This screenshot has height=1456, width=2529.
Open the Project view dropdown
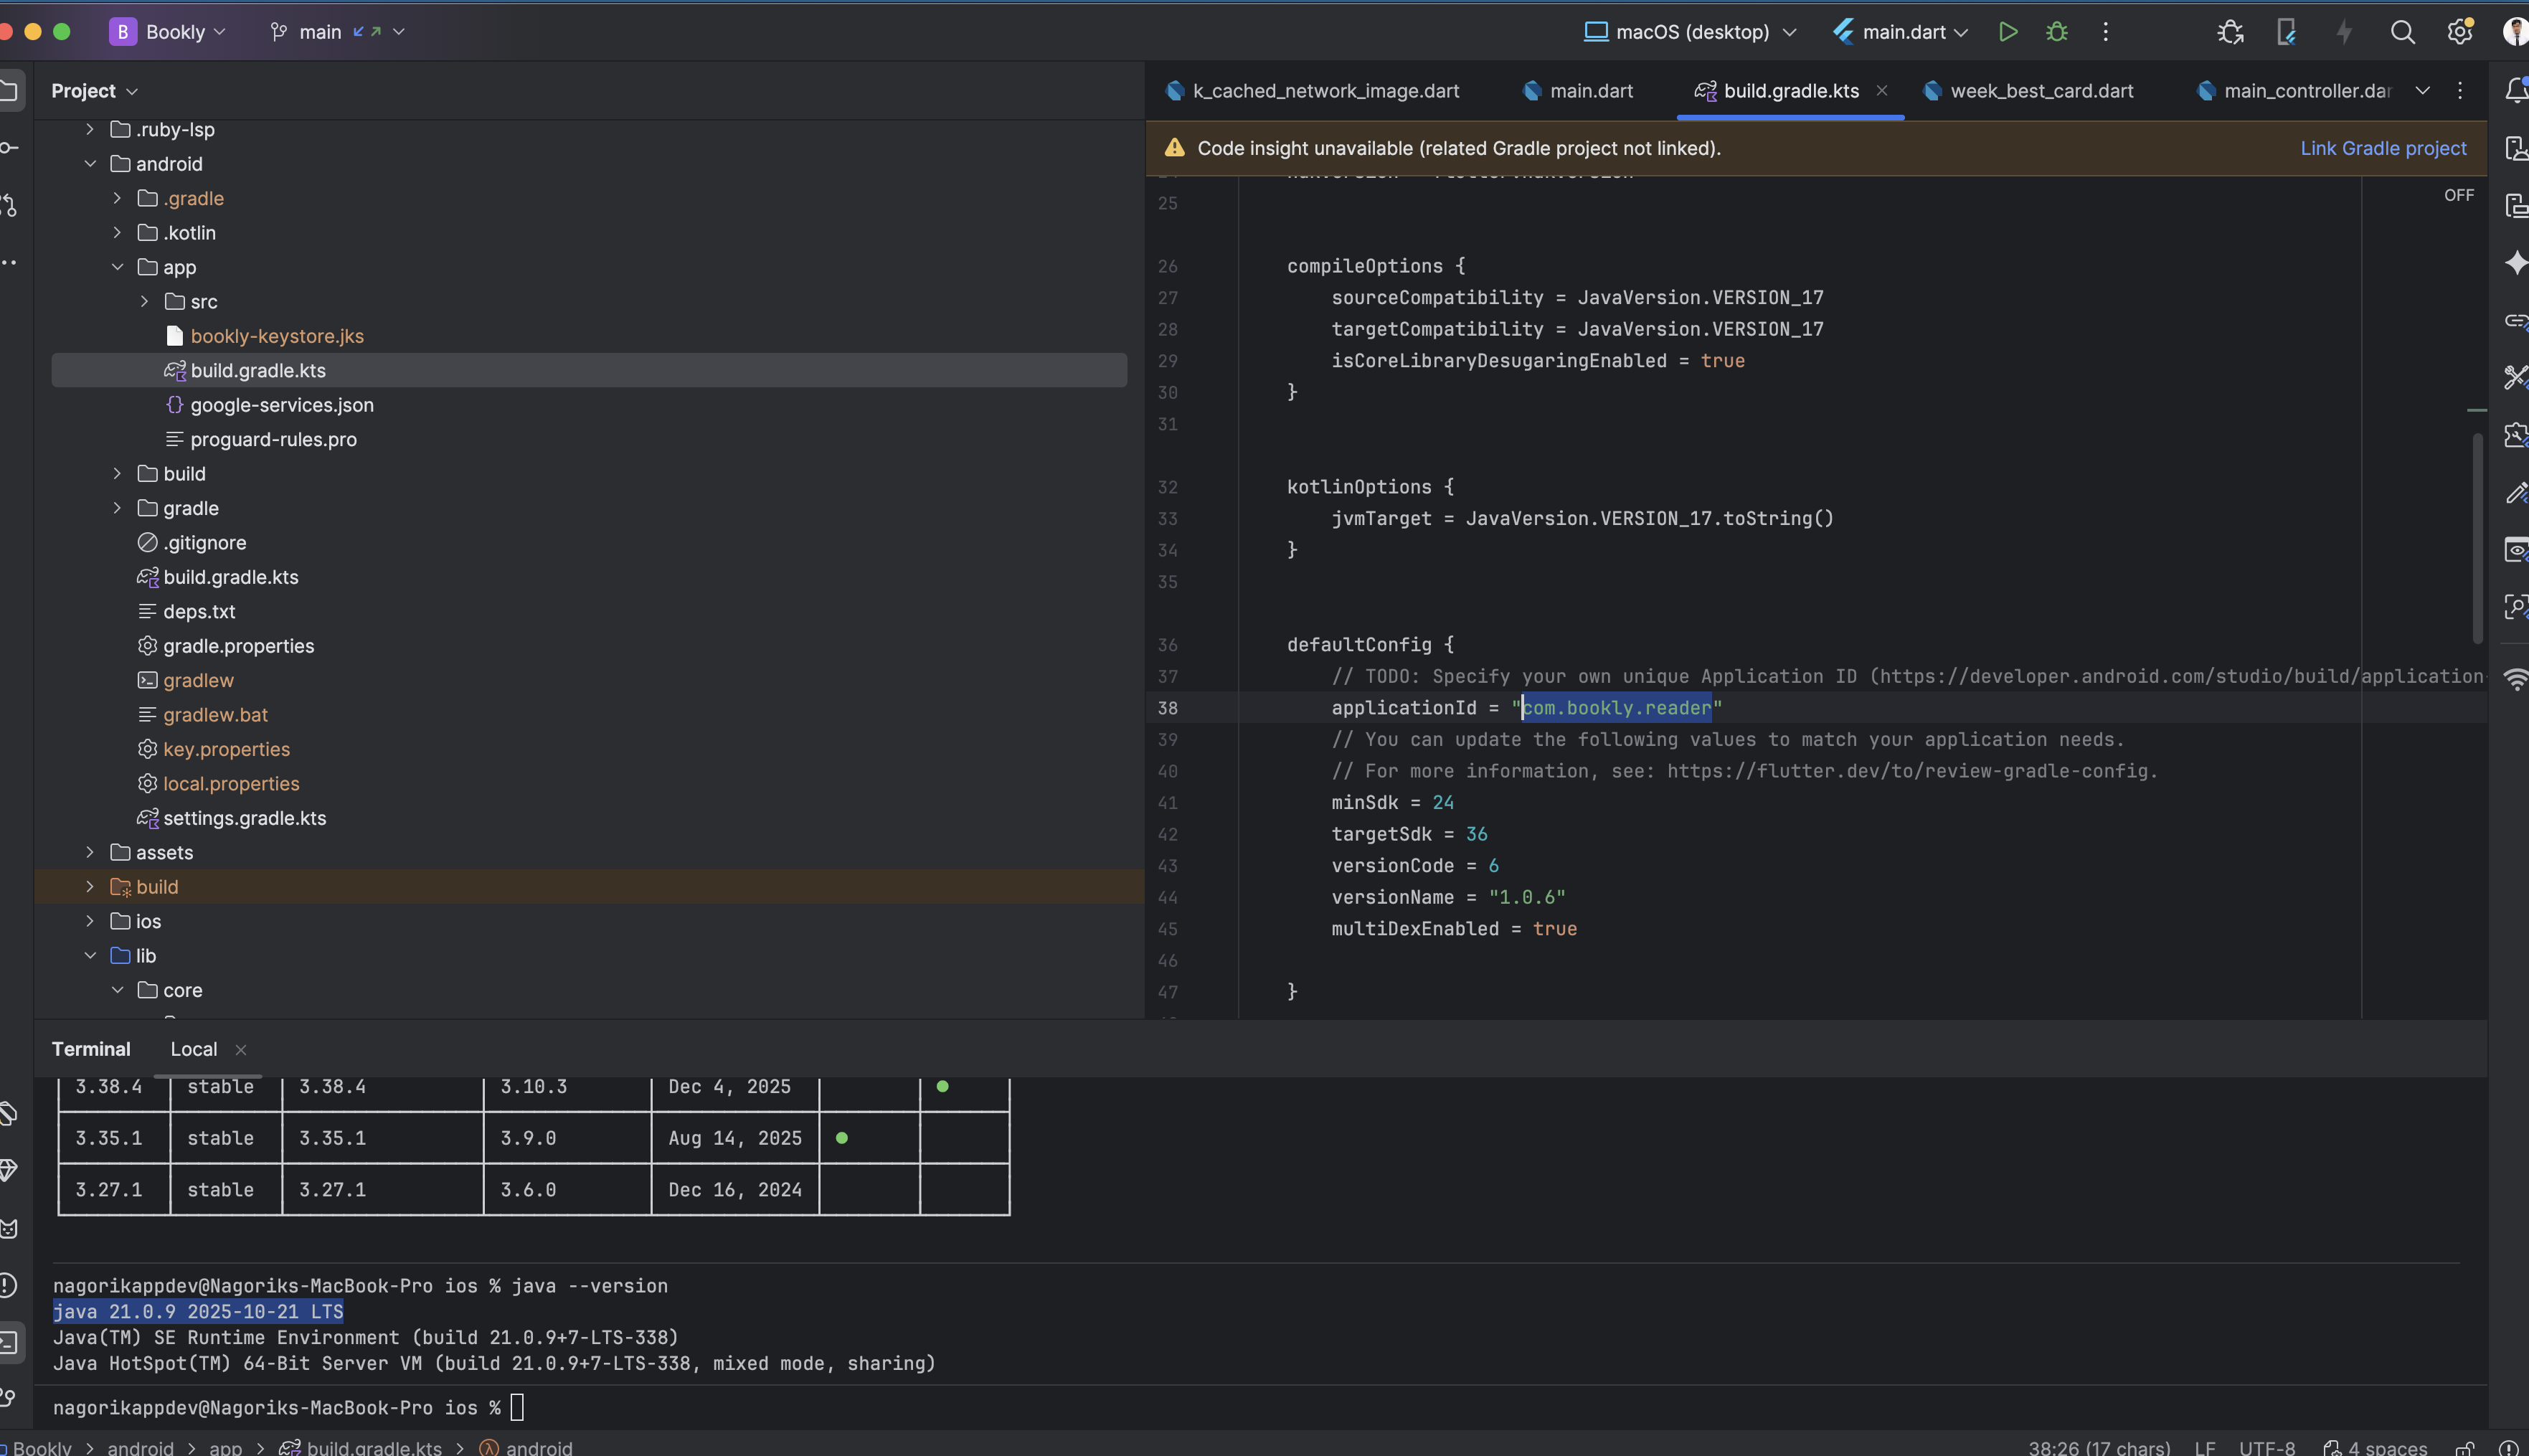(95, 91)
